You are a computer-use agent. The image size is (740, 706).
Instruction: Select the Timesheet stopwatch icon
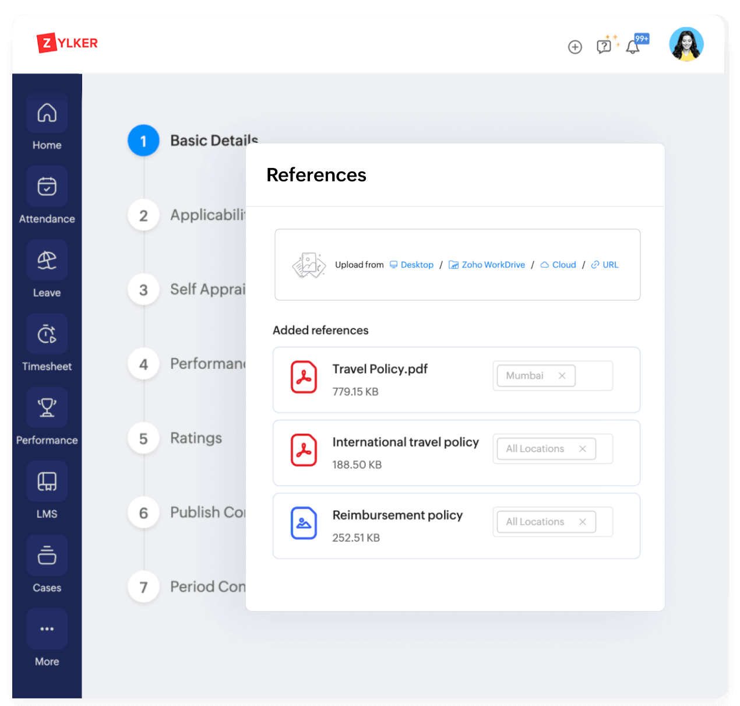(47, 334)
